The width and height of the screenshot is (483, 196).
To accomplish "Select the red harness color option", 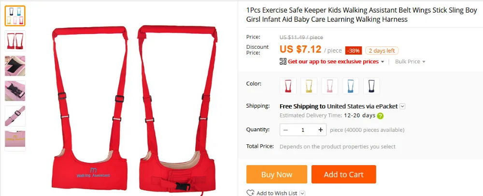I will (288, 86).
